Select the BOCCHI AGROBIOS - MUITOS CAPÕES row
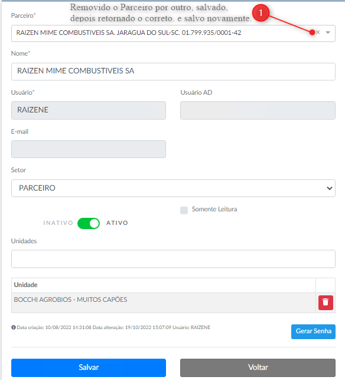This screenshot has height=380, width=345. point(164,302)
